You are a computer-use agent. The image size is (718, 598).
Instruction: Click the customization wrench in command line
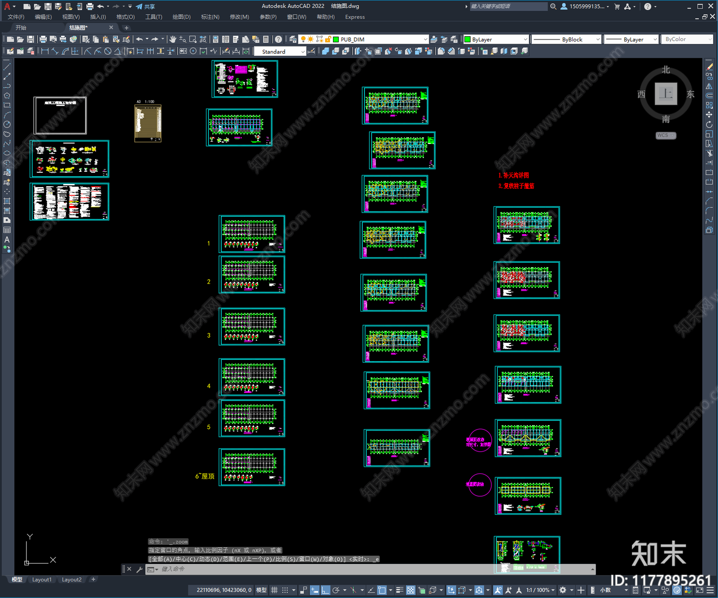[140, 569]
